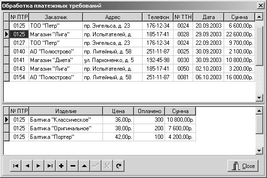Post edit with checkmark navigator button
Image resolution: width=267 pixels, height=178 pixels.
tap(96, 166)
